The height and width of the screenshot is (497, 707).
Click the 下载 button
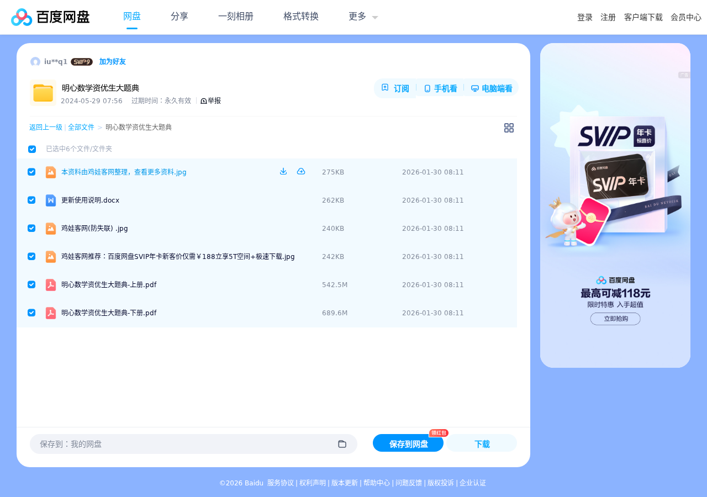click(482, 443)
